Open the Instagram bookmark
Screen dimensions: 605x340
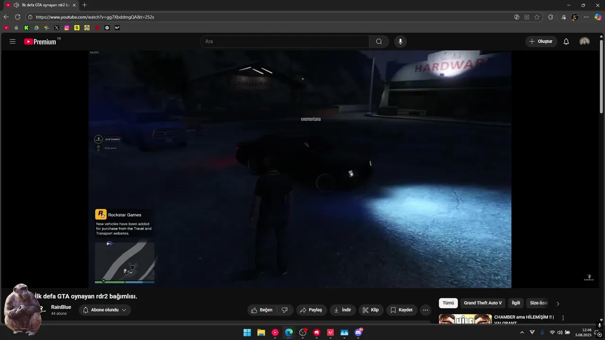67,28
